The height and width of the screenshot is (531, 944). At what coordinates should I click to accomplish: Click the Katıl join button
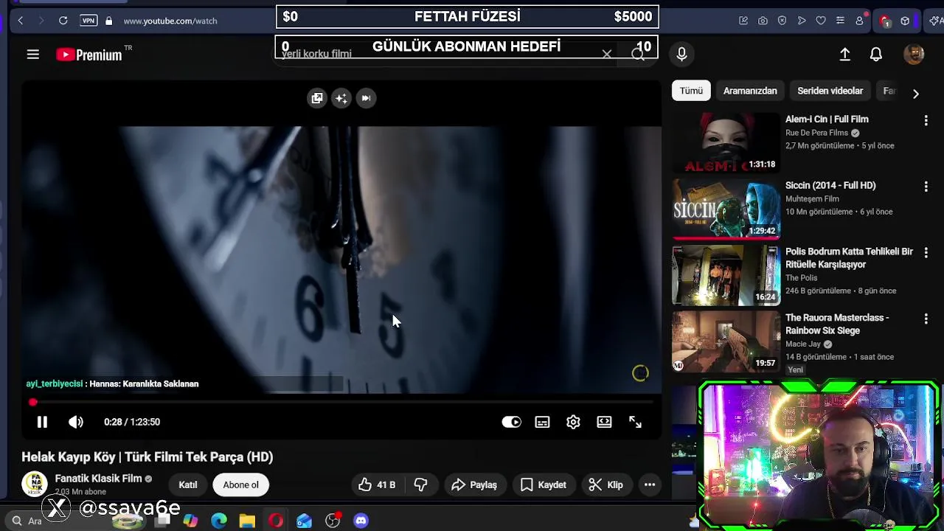pos(188,485)
